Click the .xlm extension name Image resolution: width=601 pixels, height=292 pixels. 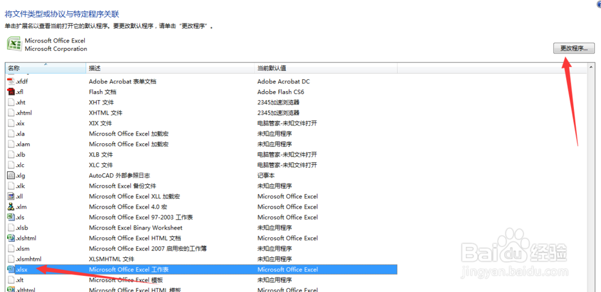(x=21, y=207)
